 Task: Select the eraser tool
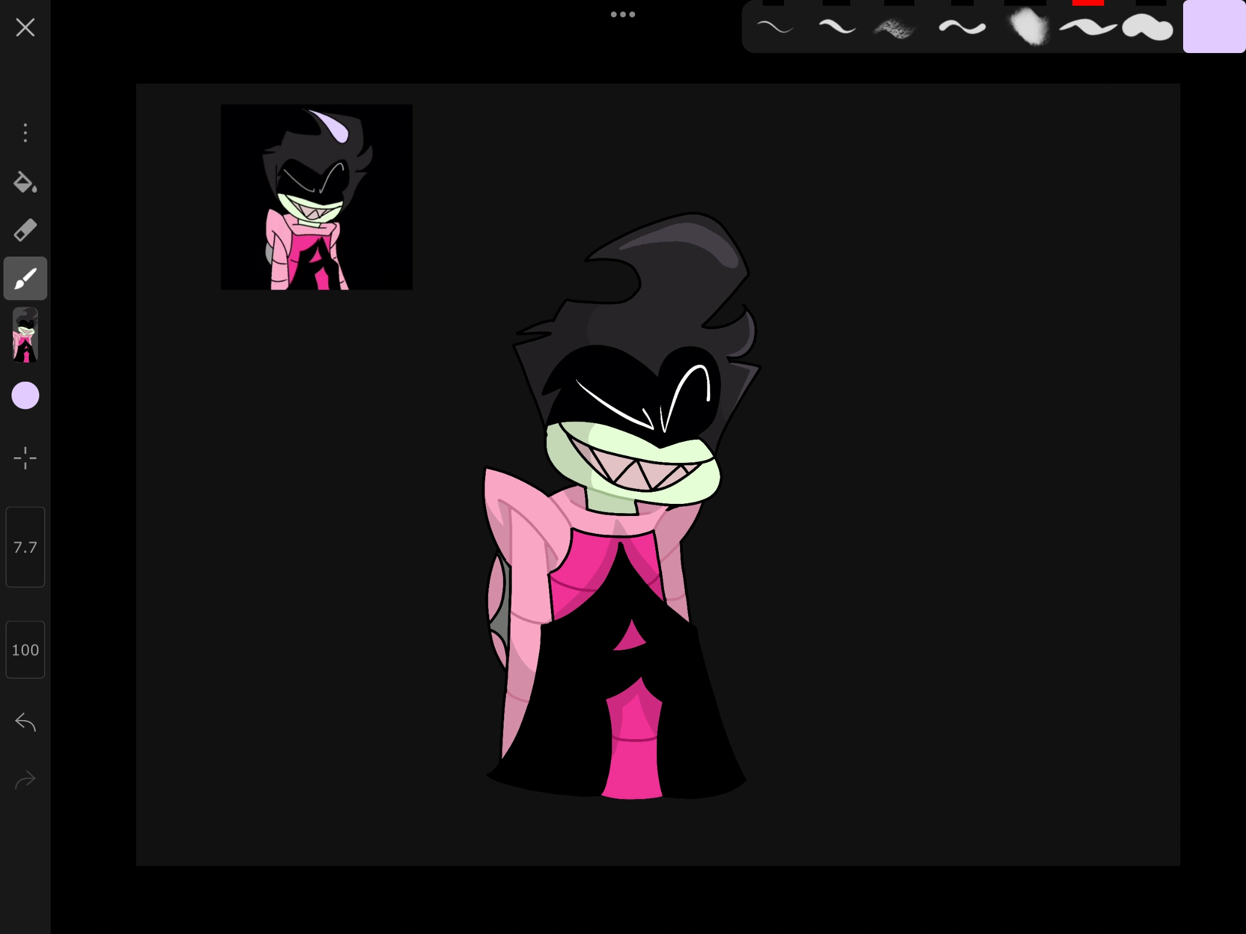coord(25,230)
